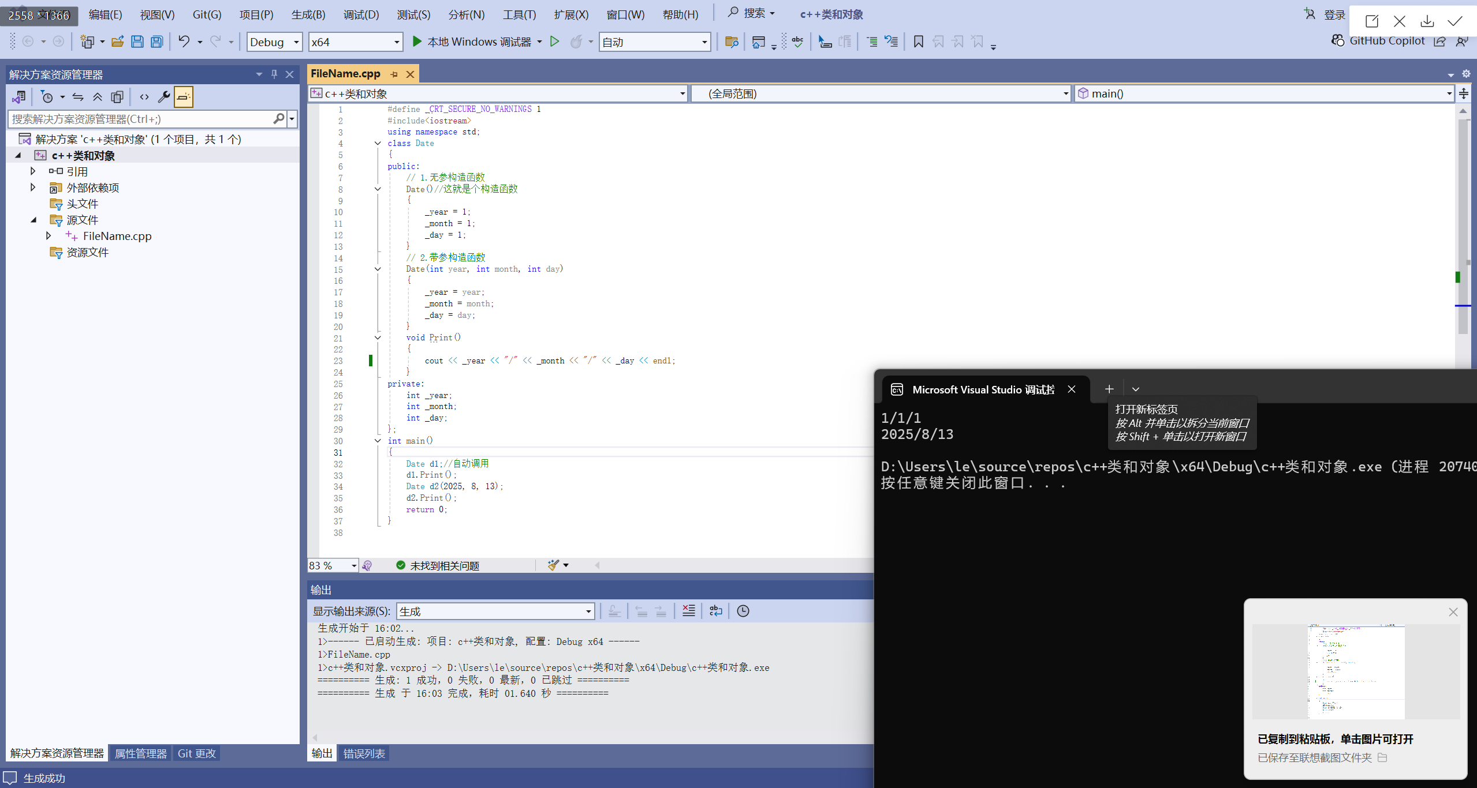Collapse the class Date code block
Screen dimensions: 1477x788
tap(378, 143)
